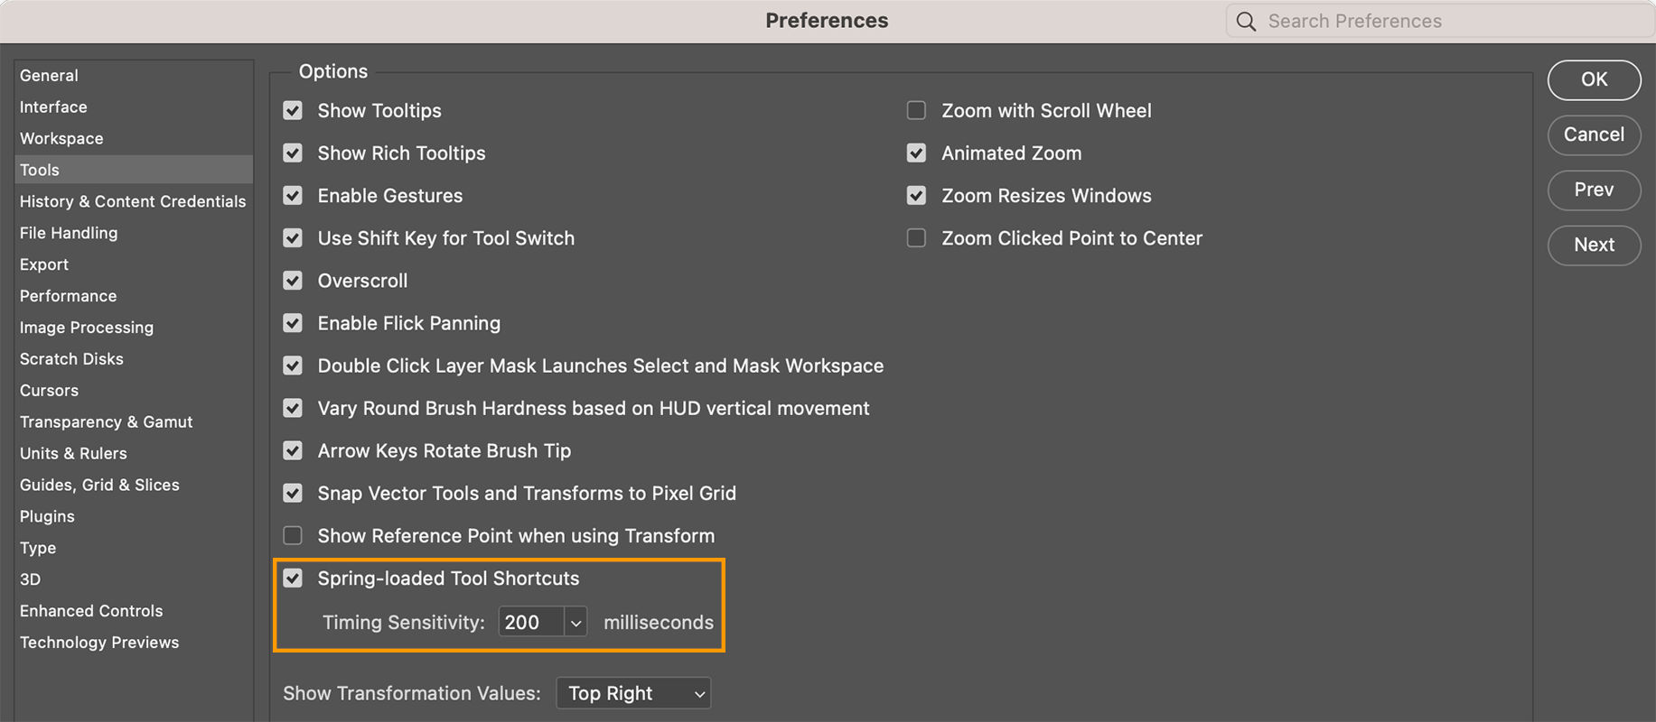
Task: Disable Spring-loaded Tool Shortcuts
Action: point(293,579)
